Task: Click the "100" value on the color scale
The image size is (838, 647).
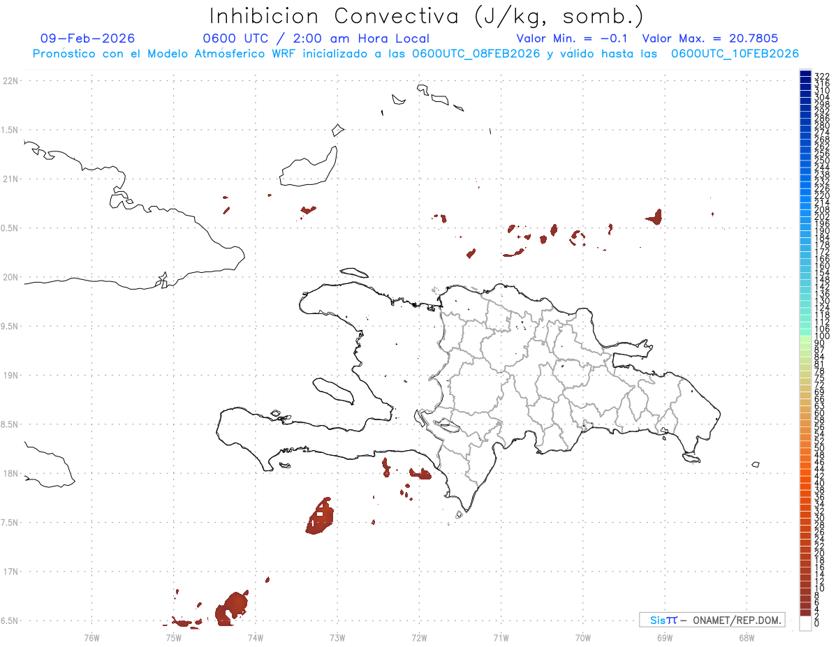Action: click(x=822, y=336)
